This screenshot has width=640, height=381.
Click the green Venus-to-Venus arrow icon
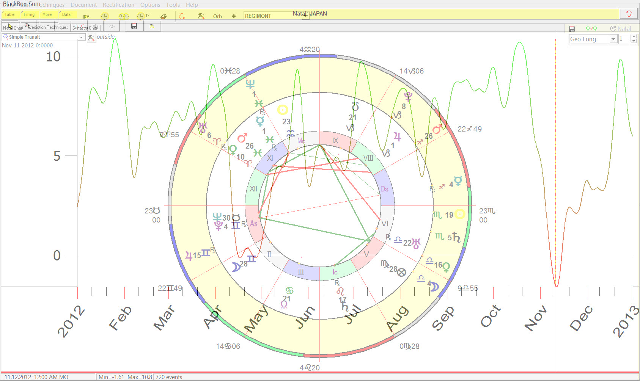[591, 29]
